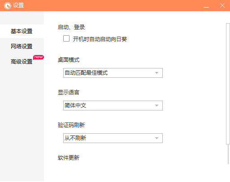Click the 开机时自动启动向日葵 label text
This screenshot has height=182, width=230.
pos(100,39)
